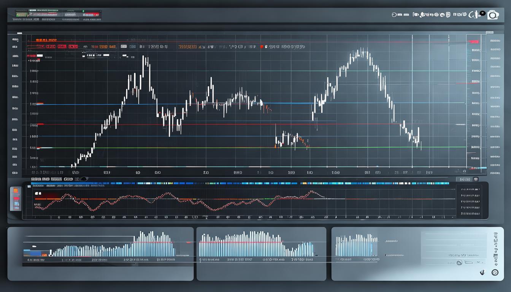
Task: Toggle the dark pill switch above the oscillator
Action: pyautogui.click(x=84, y=179)
